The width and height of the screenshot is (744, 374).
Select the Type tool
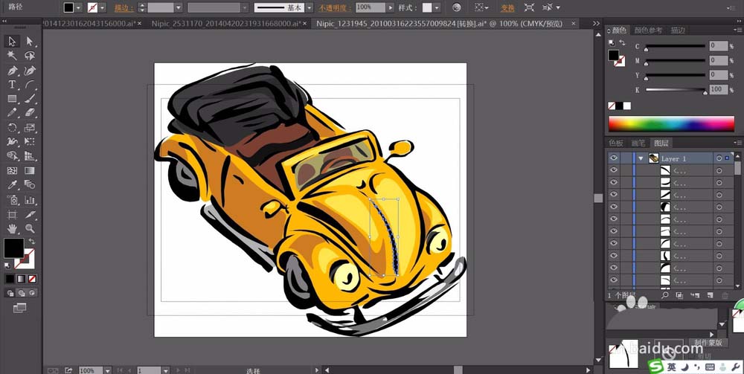[13, 85]
